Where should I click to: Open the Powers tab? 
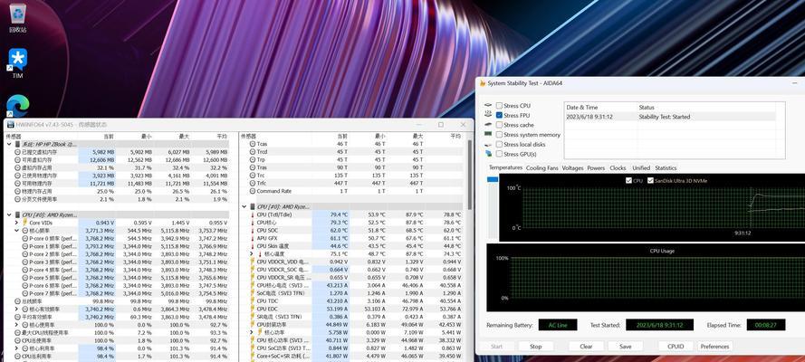click(x=596, y=167)
